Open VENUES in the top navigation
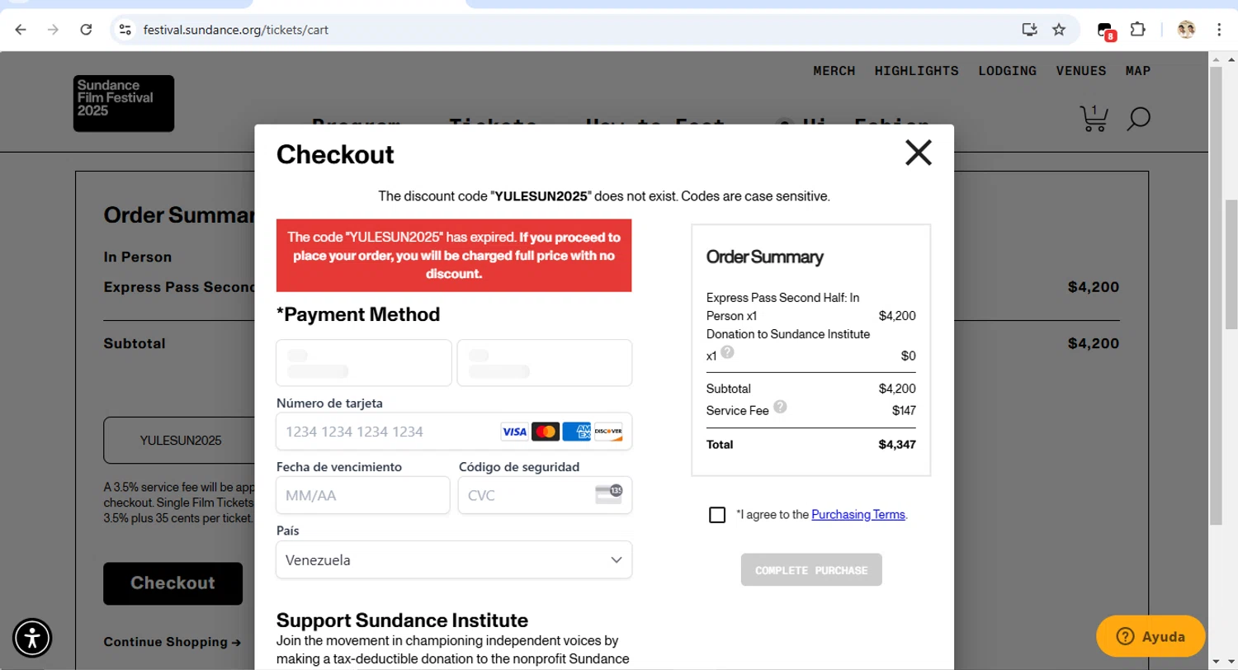1238x670 pixels. [x=1081, y=71]
